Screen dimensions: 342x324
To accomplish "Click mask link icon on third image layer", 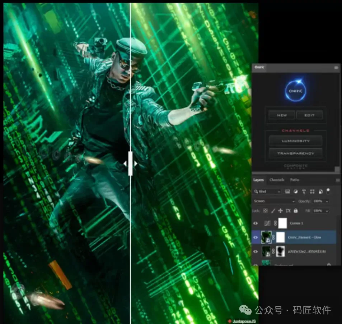I will point(273,251).
